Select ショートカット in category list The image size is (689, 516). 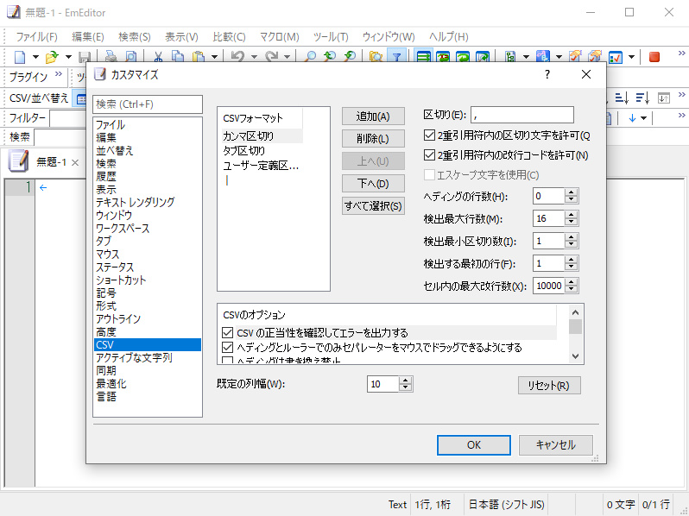click(121, 280)
